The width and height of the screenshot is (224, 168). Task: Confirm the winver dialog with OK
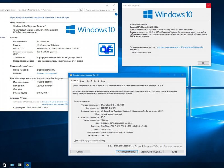[203, 63]
